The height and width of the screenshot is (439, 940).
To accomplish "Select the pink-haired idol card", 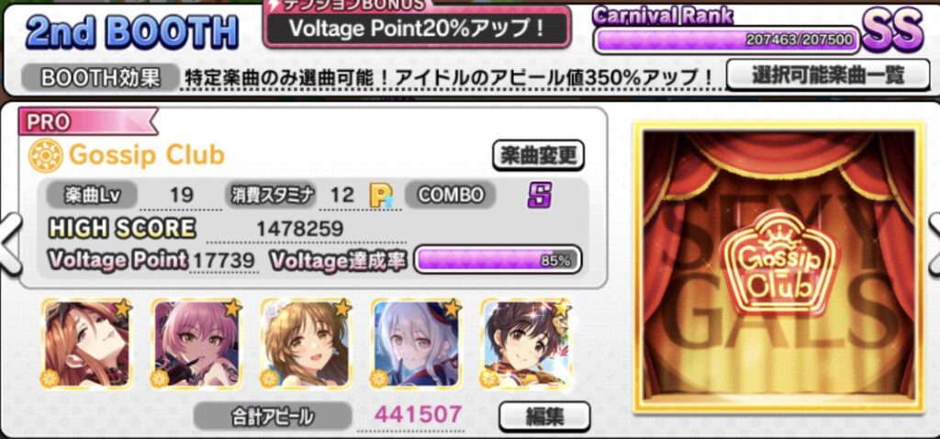I will [x=197, y=343].
